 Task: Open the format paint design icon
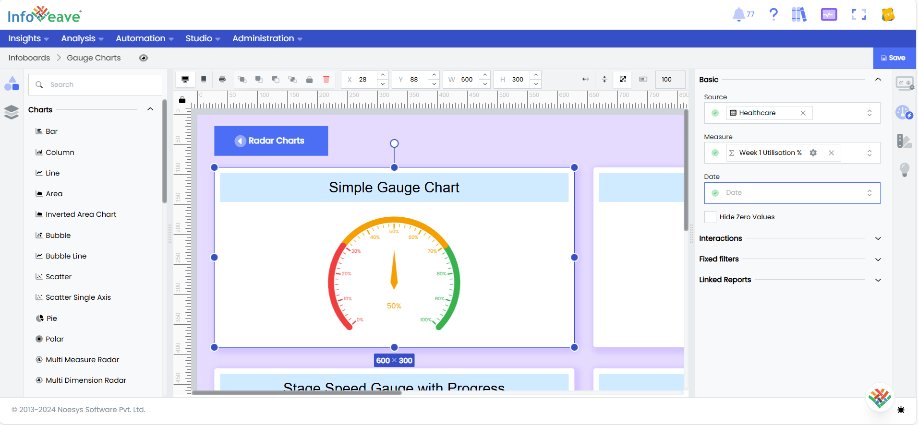click(x=905, y=141)
